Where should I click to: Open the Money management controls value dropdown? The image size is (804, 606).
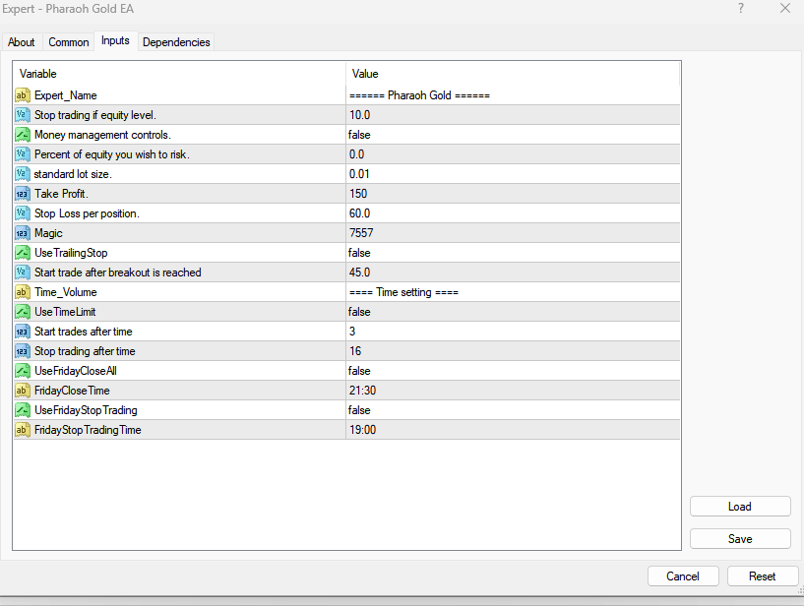point(512,135)
